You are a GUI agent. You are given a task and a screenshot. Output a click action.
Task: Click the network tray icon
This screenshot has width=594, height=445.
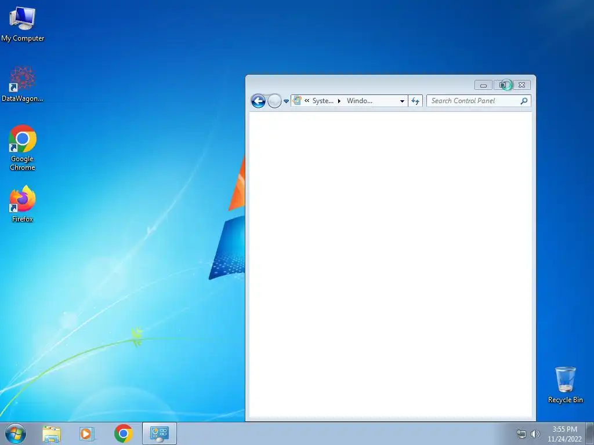pos(521,434)
